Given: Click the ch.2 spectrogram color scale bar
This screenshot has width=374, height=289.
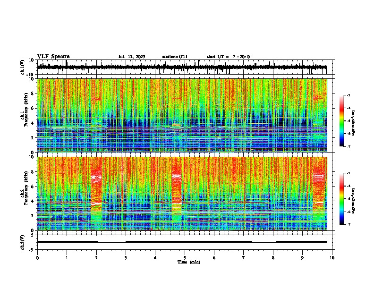Looking at the screenshot, I should [x=342, y=199].
